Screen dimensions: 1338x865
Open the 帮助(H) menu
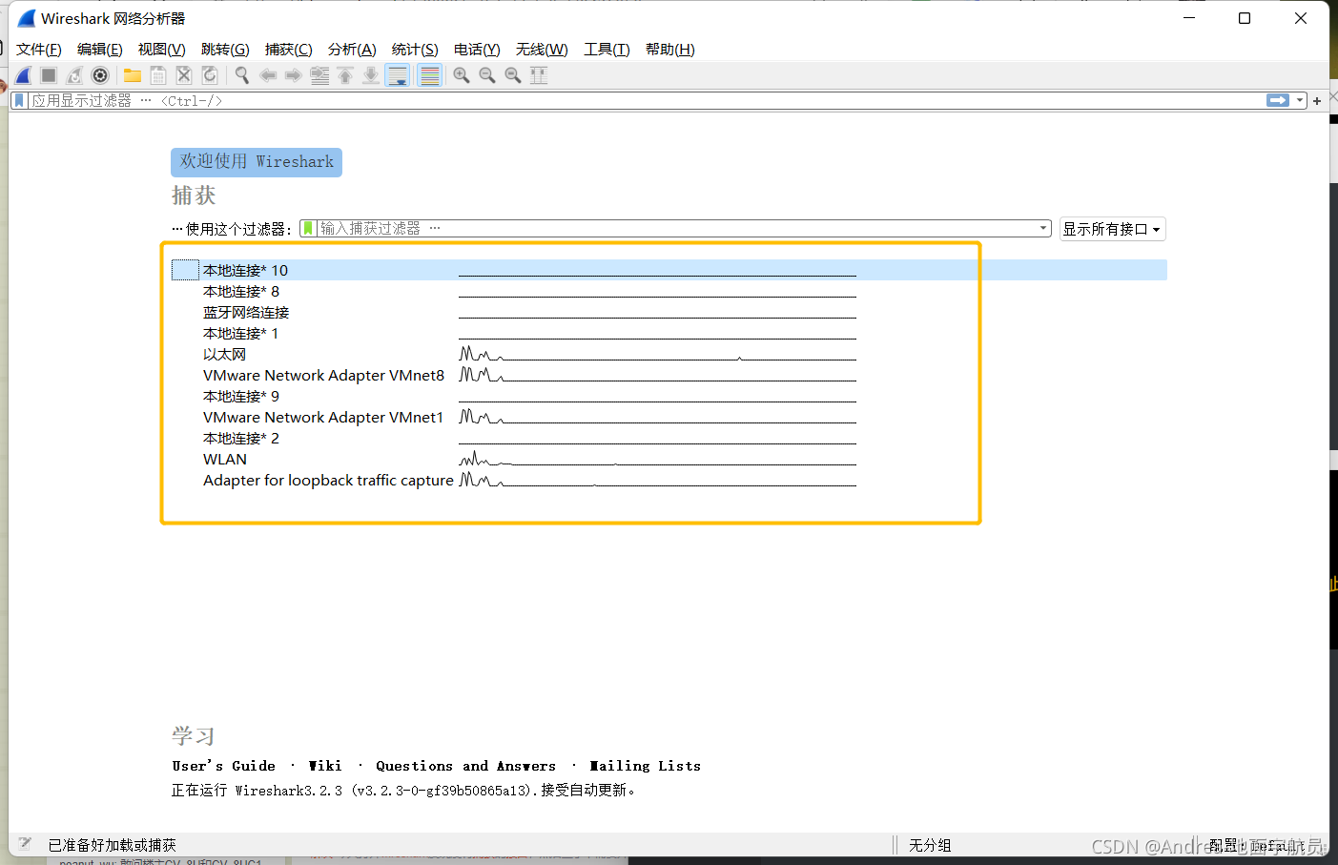(x=670, y=50)
